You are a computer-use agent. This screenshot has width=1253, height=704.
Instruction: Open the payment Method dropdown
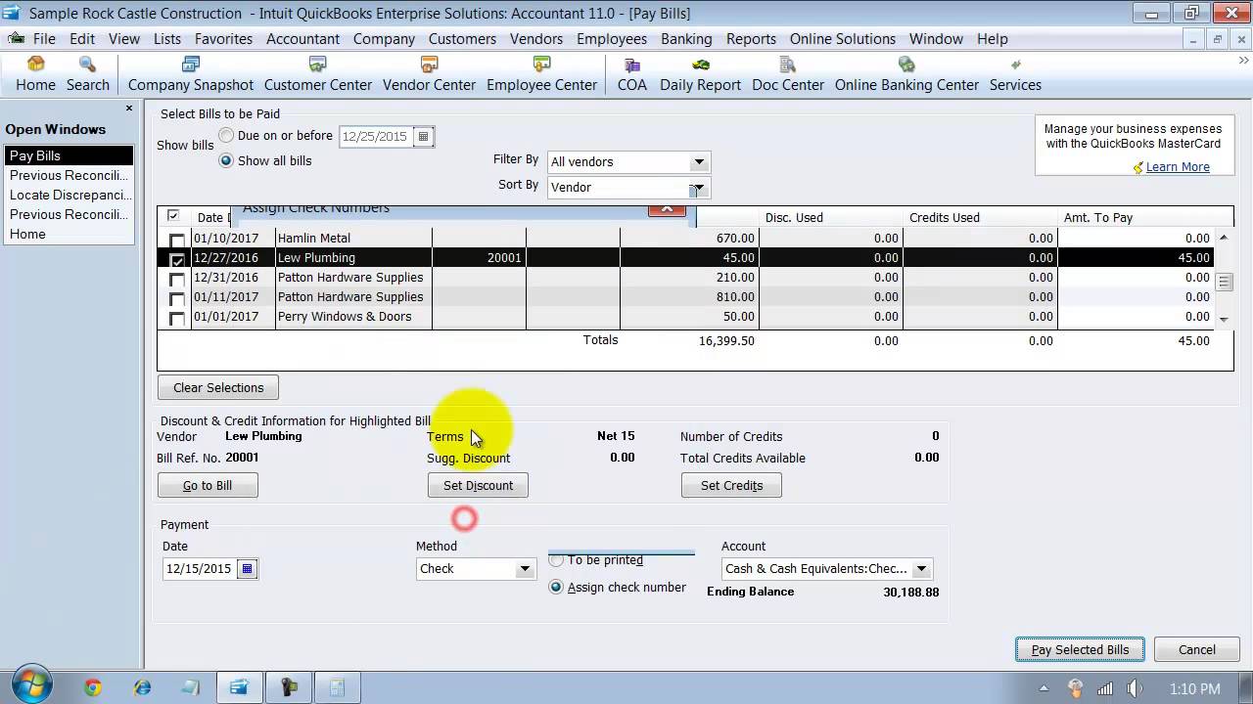pos(525,568)
